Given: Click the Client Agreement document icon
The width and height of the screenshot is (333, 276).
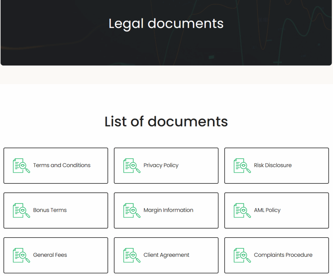Looking at the screenshot, I should [132, 255].
